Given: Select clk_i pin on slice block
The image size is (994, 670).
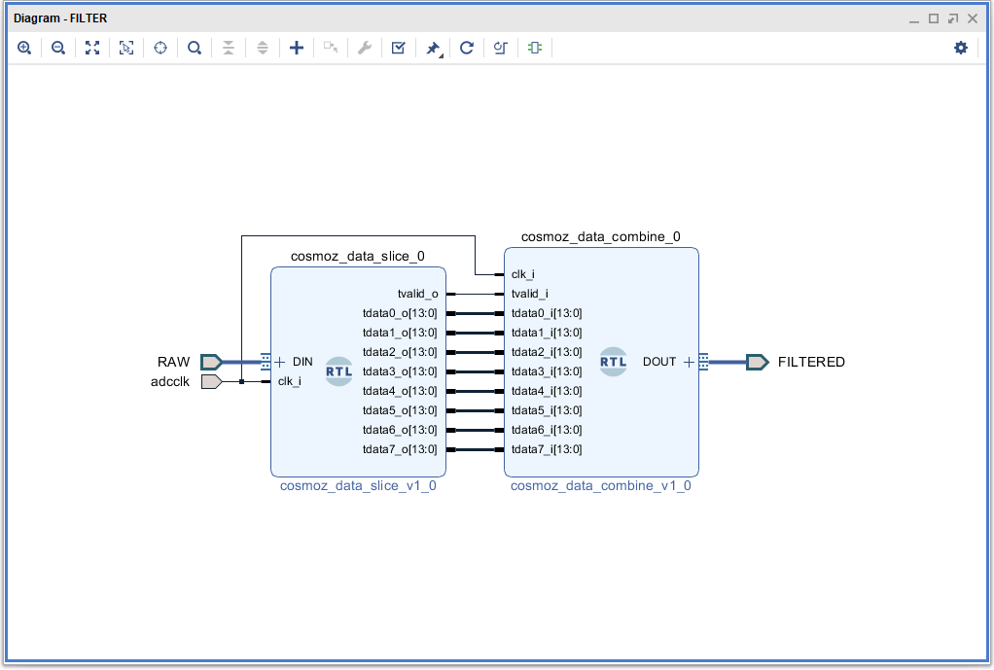Looking at the screenshot, I should 290,381.
